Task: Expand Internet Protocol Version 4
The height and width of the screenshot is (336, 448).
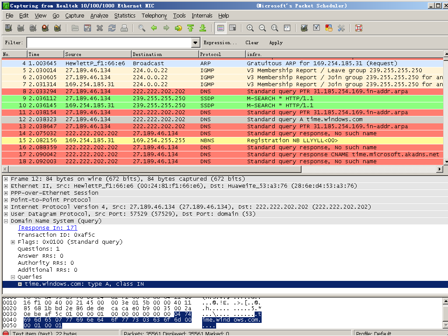Action: 6,207
